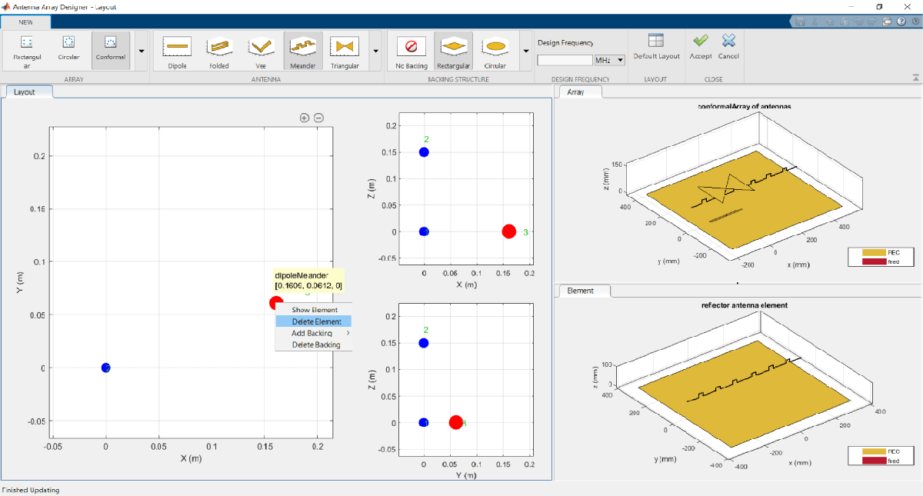
Task: Select the Conformal array type
Action: pos(111,51)
